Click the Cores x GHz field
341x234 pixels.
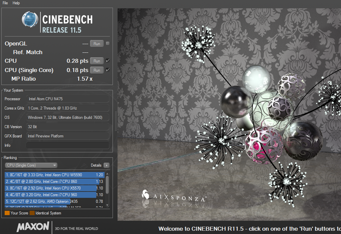[68, 108]
